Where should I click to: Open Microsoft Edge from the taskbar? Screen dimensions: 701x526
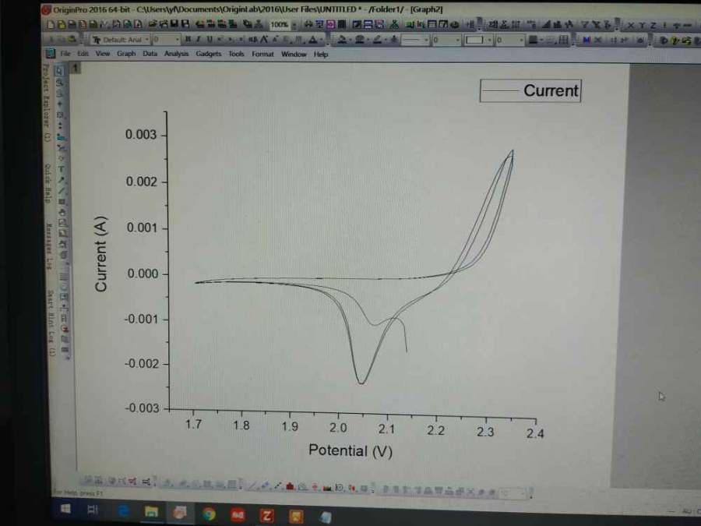[123, 510]
